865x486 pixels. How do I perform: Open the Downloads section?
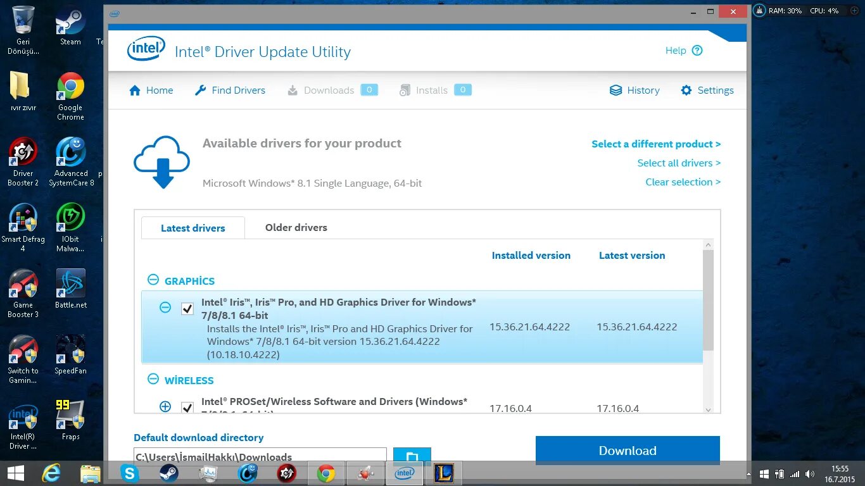click(332, 90)
